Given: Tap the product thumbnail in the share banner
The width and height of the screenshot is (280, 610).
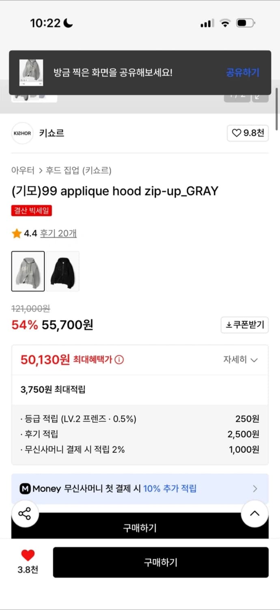Looking at the screenshot, I should [x=30, y=72].
